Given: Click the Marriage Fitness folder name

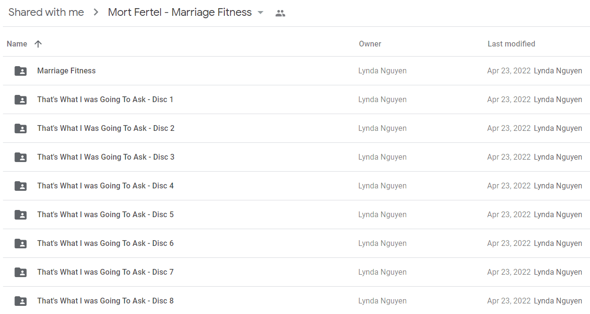Looking at the screenshot, I should click(67, 70).
